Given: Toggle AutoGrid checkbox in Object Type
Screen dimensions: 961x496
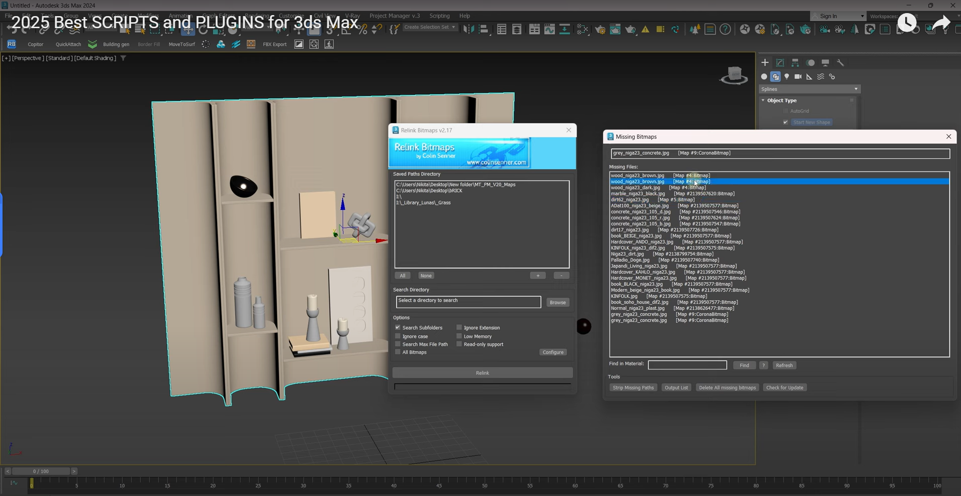Looking at the screenshot, I should [785, 111].
